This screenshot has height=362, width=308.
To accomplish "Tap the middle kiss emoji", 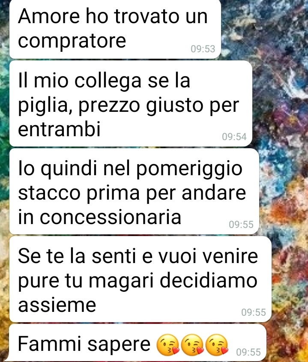I will tap(192, 344).
